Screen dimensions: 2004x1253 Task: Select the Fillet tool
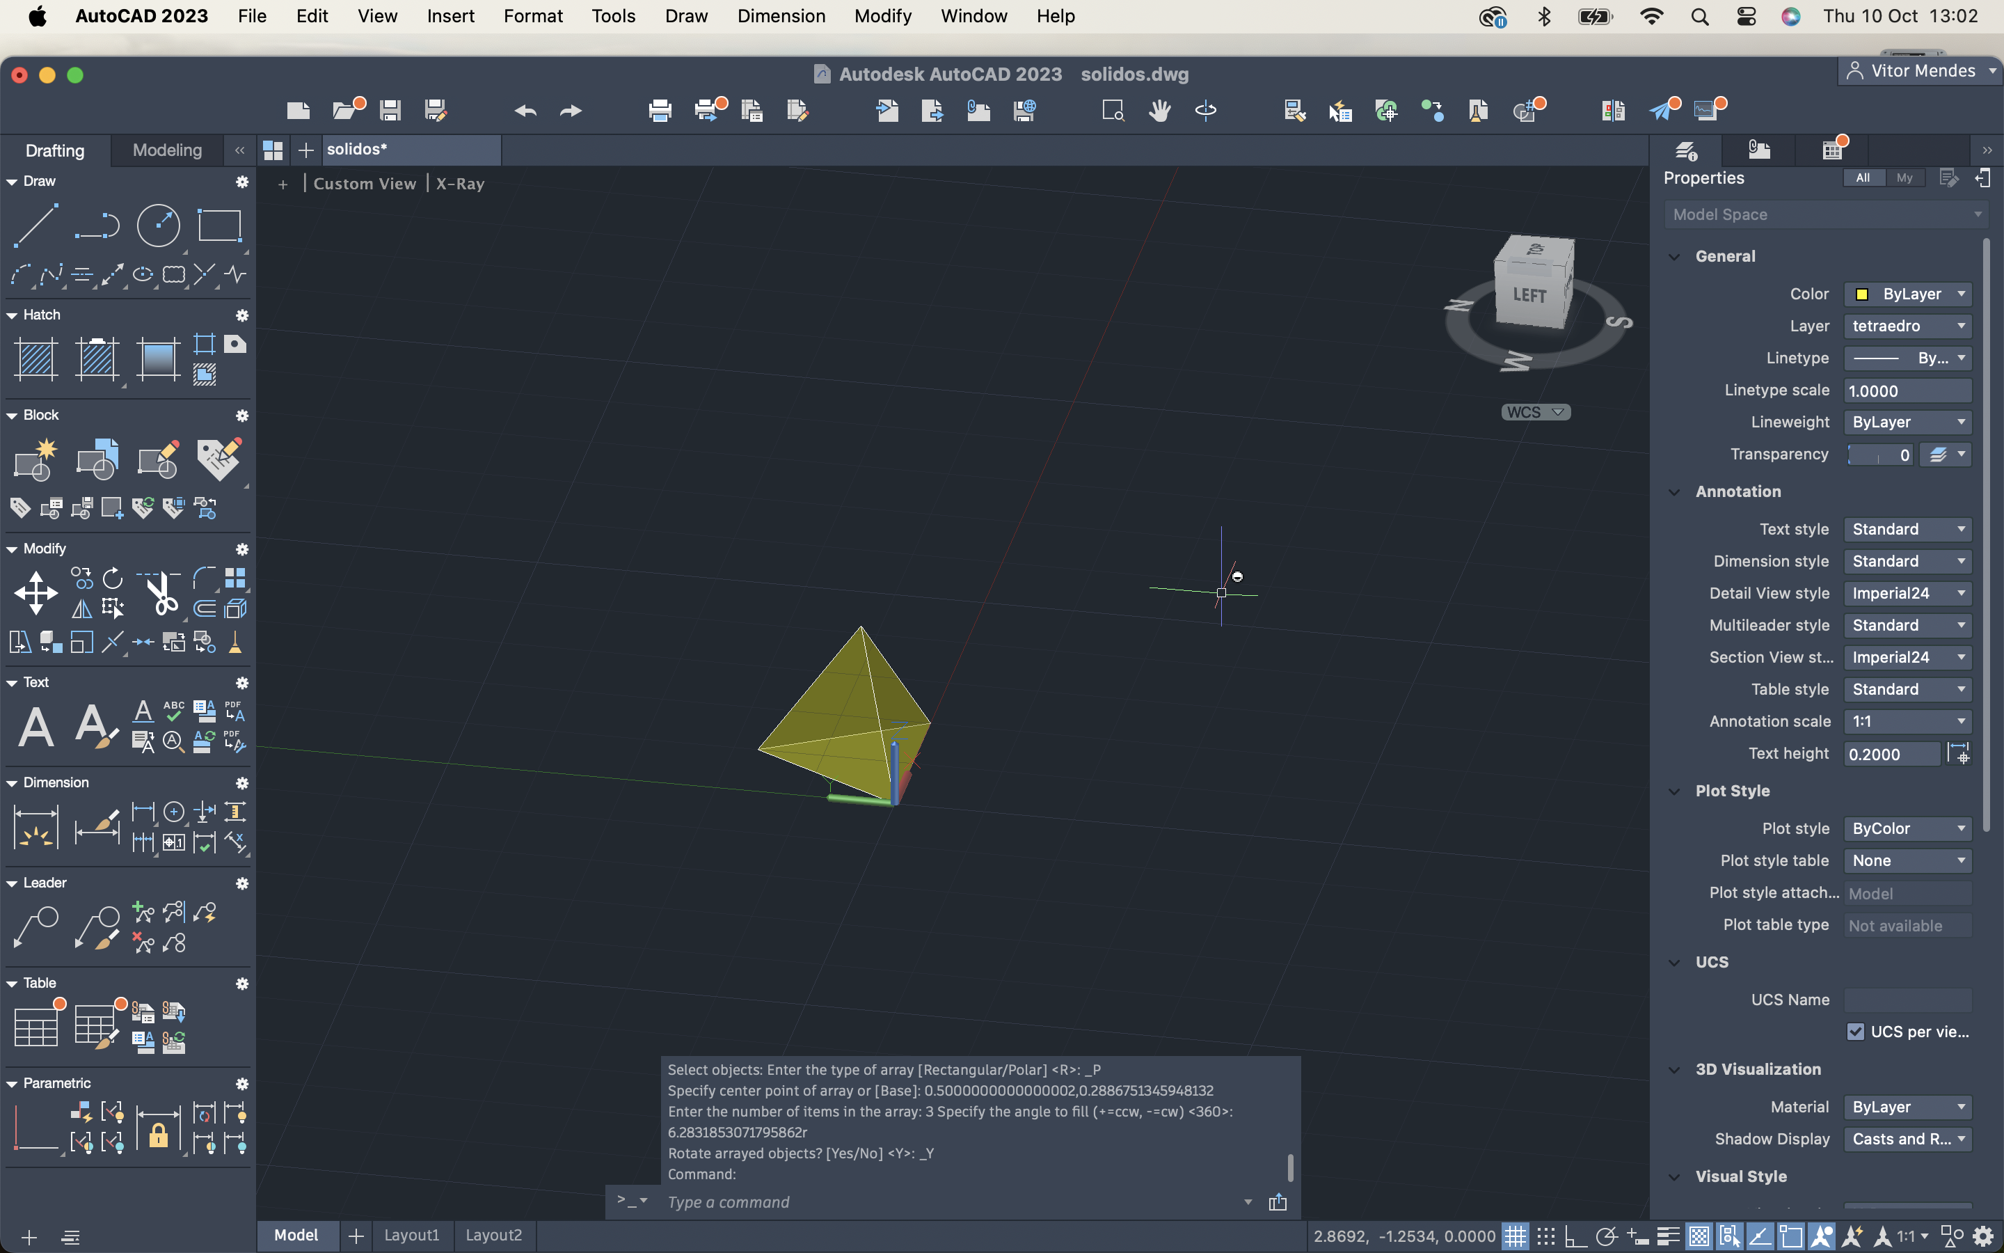pos(205,578)
